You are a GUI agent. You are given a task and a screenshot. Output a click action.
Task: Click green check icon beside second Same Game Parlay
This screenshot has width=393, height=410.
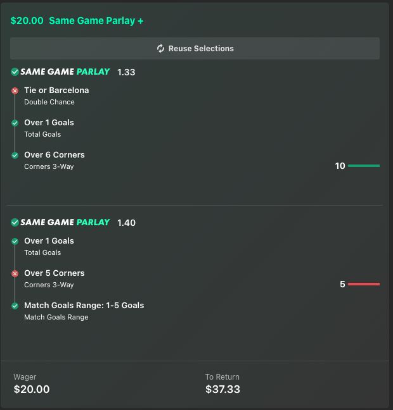(15, 223)
